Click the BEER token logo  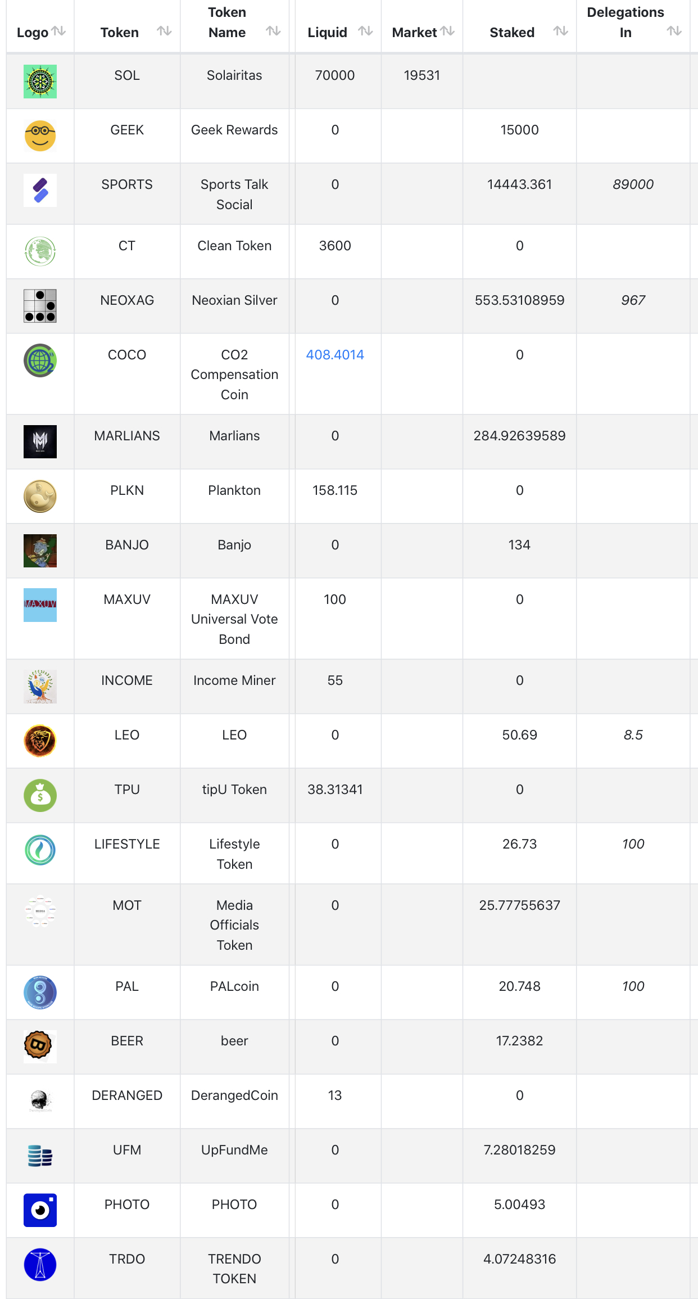(x=40, y=1047)
